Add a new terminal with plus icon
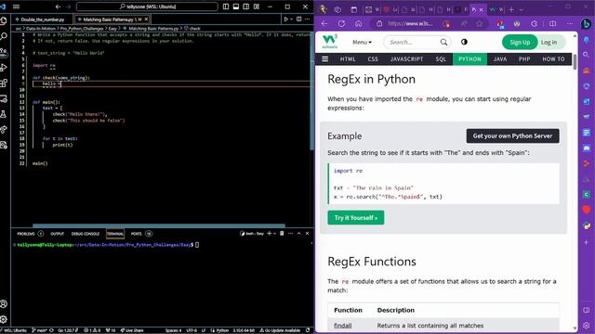 pyautogui.click(x=269, y=233)
